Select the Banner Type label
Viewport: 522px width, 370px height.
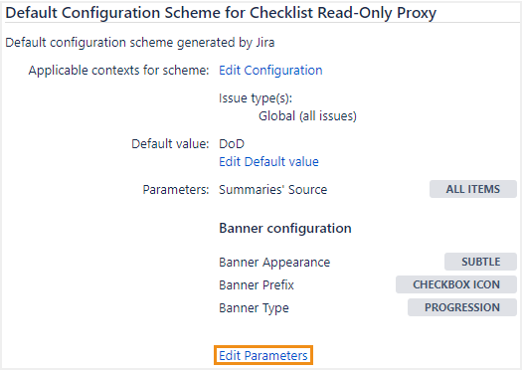[254, 308]
